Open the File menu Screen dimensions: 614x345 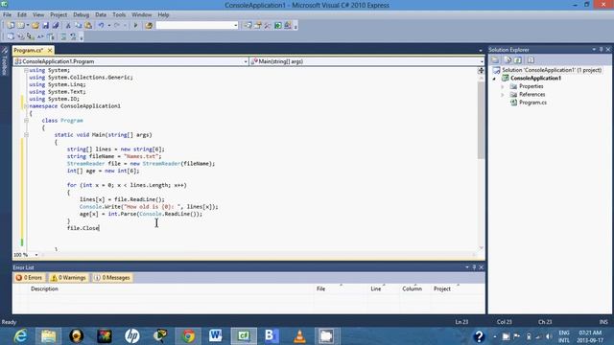point(7,15)
